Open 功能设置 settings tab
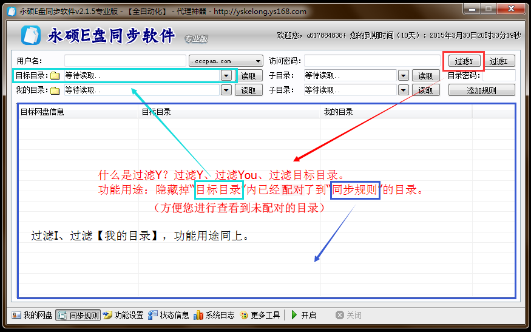 click(123, 315)
